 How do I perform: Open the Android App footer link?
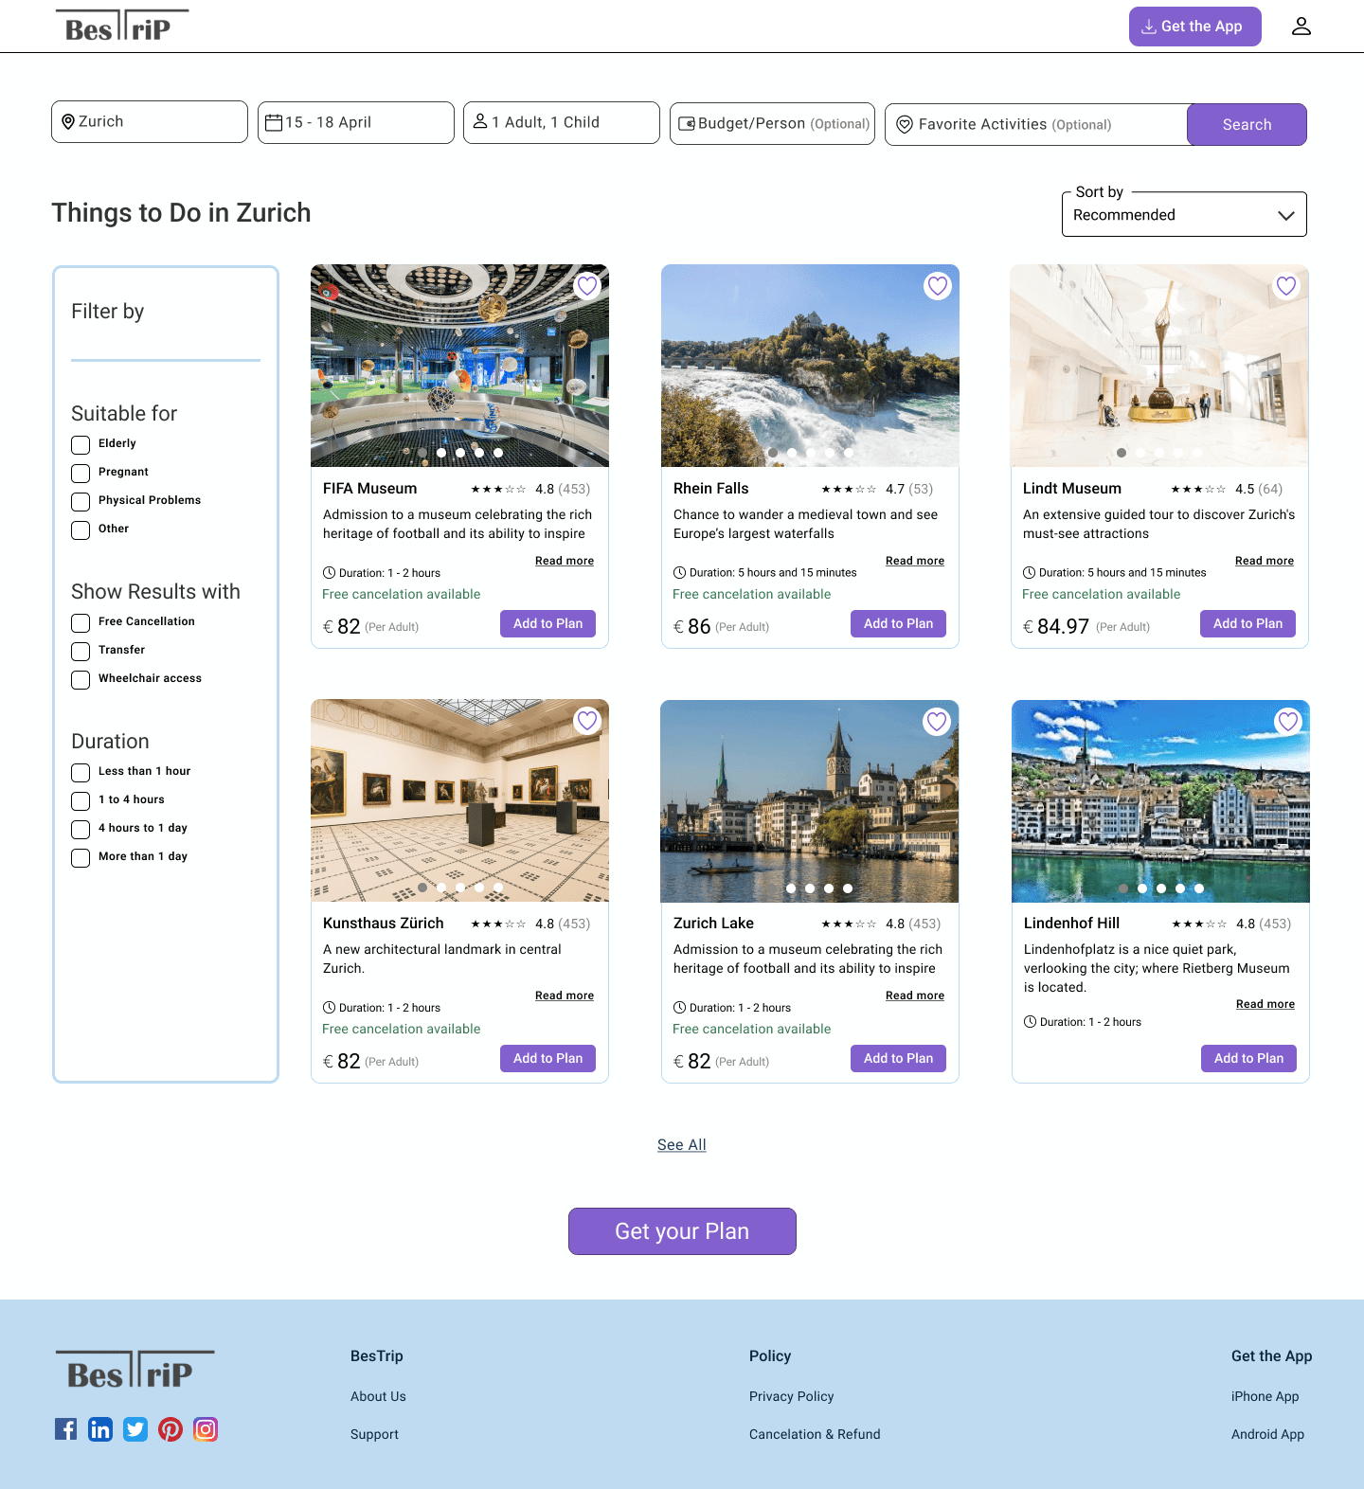point(1267,1434)
